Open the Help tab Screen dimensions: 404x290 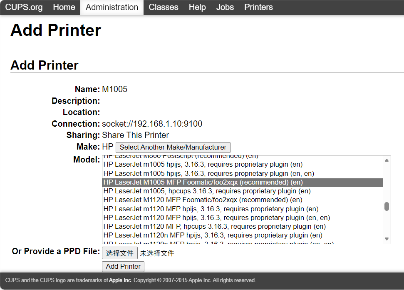point(197,7)
